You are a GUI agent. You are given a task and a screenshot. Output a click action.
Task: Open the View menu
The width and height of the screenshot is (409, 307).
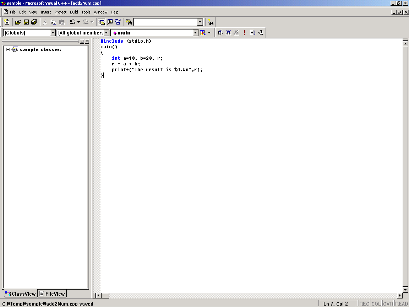tap(33, 12)
